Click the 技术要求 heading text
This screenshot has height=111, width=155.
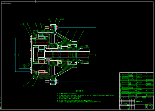[80, 91]
